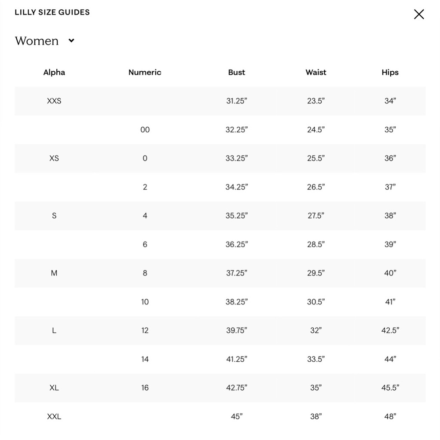This screenshot has width=440, height=440.
Task: Select the numeric size 00 cell
Action: [x=145, y=130]
